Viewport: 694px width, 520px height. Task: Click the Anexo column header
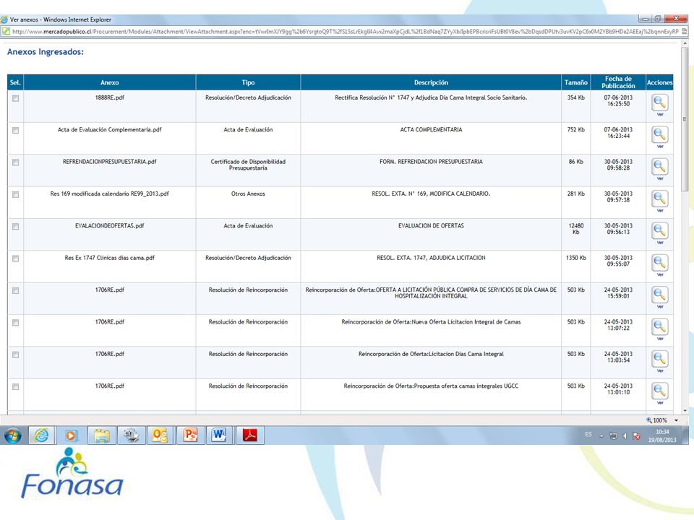(109, 82)
